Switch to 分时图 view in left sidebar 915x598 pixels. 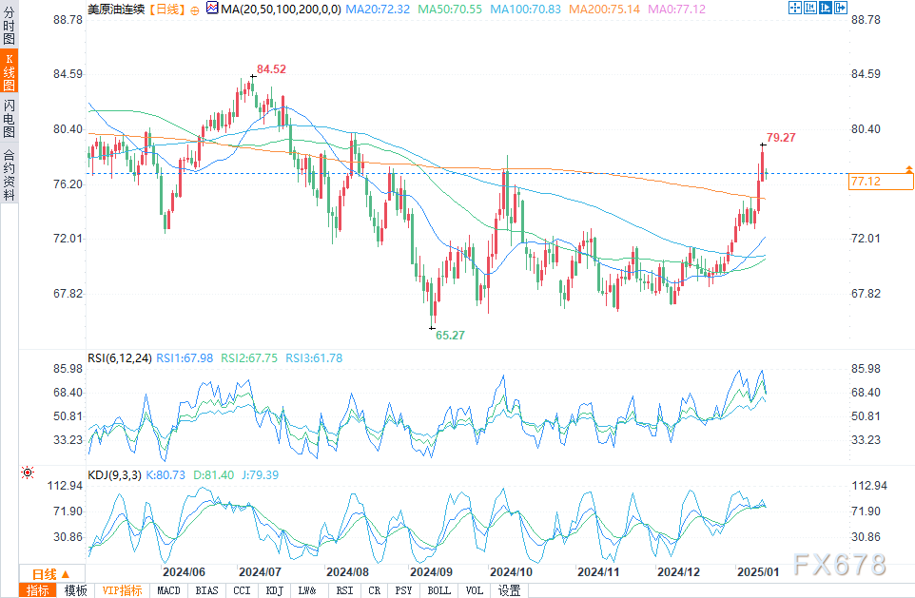pyautogui.click(x=9, y=29)
